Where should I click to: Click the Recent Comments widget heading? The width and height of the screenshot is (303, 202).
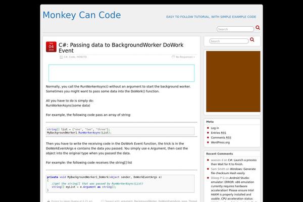tap(219, 154)
